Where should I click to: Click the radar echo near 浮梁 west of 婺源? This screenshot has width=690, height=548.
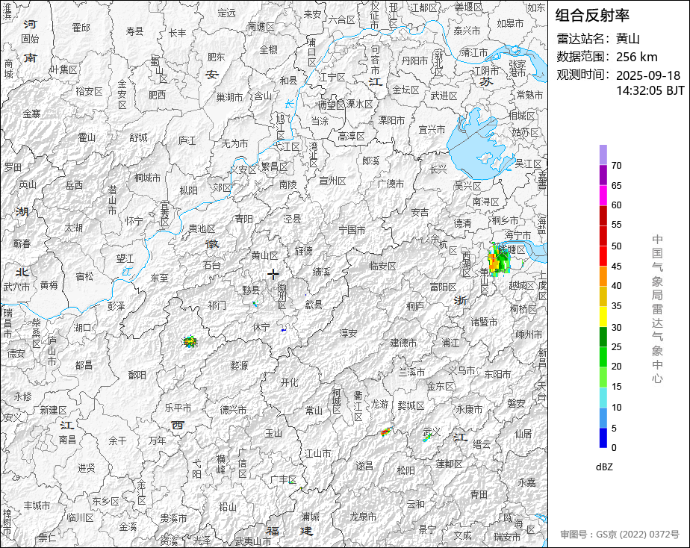pos(190,341)
